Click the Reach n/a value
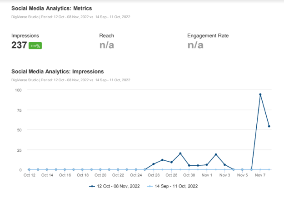 tap(107, 45)
